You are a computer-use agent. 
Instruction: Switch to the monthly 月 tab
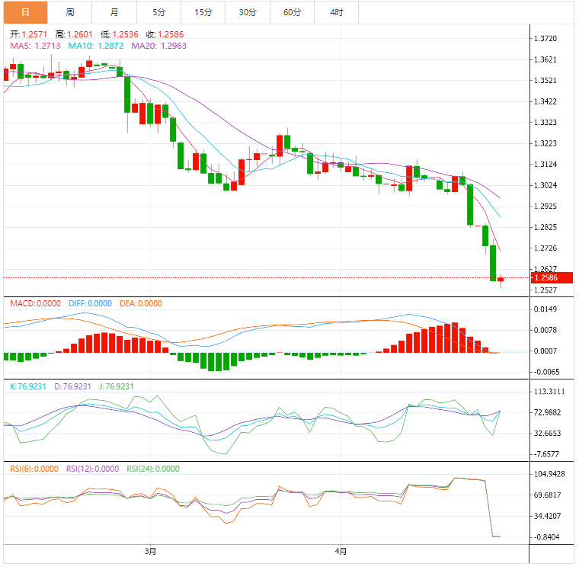point(114,12)
